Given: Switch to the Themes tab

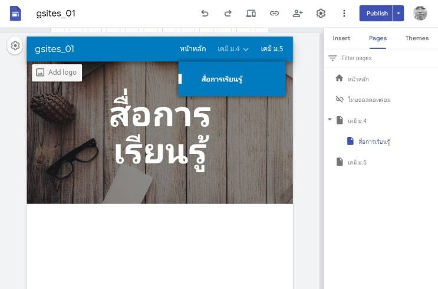Looking at the screenshot, I should pos(417,38).
